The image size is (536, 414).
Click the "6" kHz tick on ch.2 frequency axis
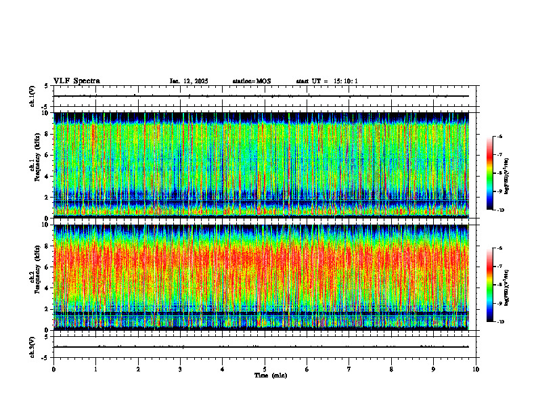(x=47, y=267)
